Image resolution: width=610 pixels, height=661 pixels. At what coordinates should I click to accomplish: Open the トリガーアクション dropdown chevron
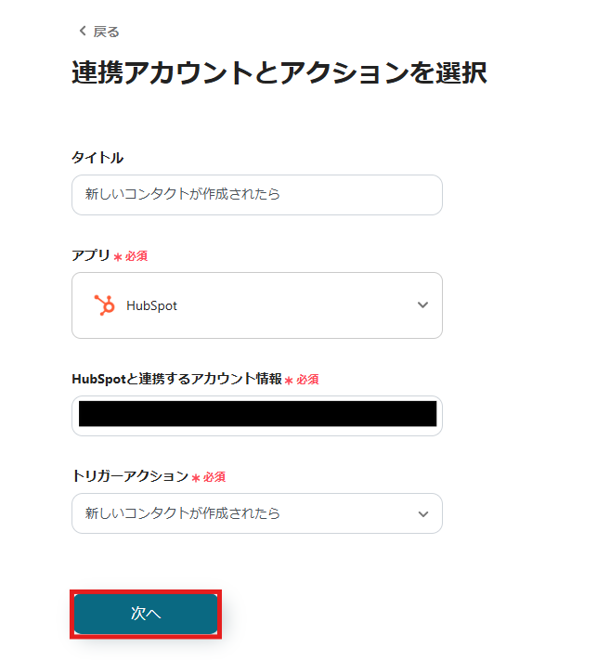(423, 513)
